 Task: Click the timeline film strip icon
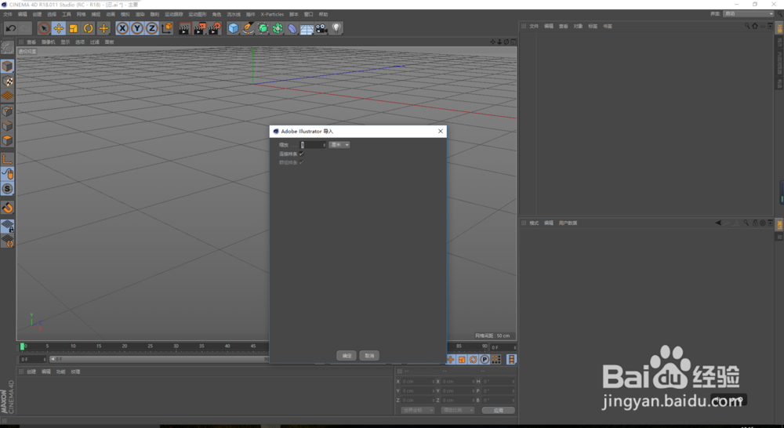511,360
